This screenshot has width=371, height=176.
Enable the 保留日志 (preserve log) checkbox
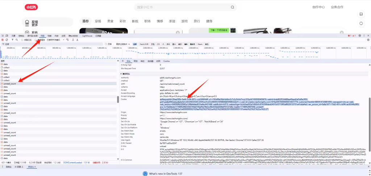click(22, 40)
